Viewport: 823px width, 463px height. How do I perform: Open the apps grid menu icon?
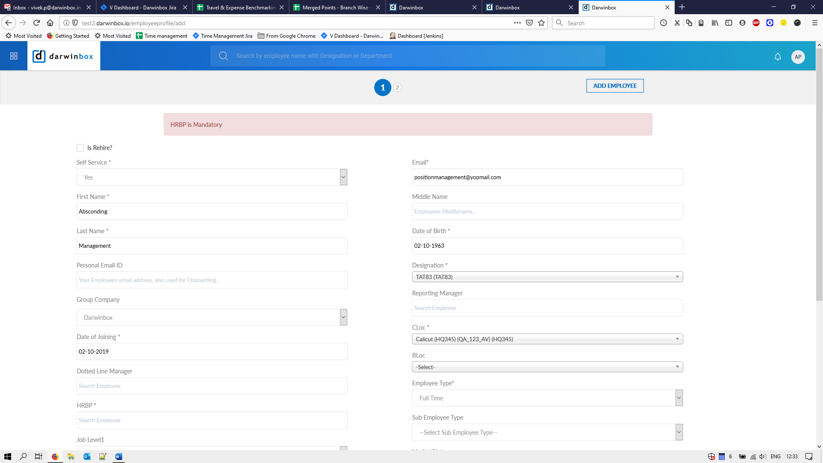[x=14, y=56]
